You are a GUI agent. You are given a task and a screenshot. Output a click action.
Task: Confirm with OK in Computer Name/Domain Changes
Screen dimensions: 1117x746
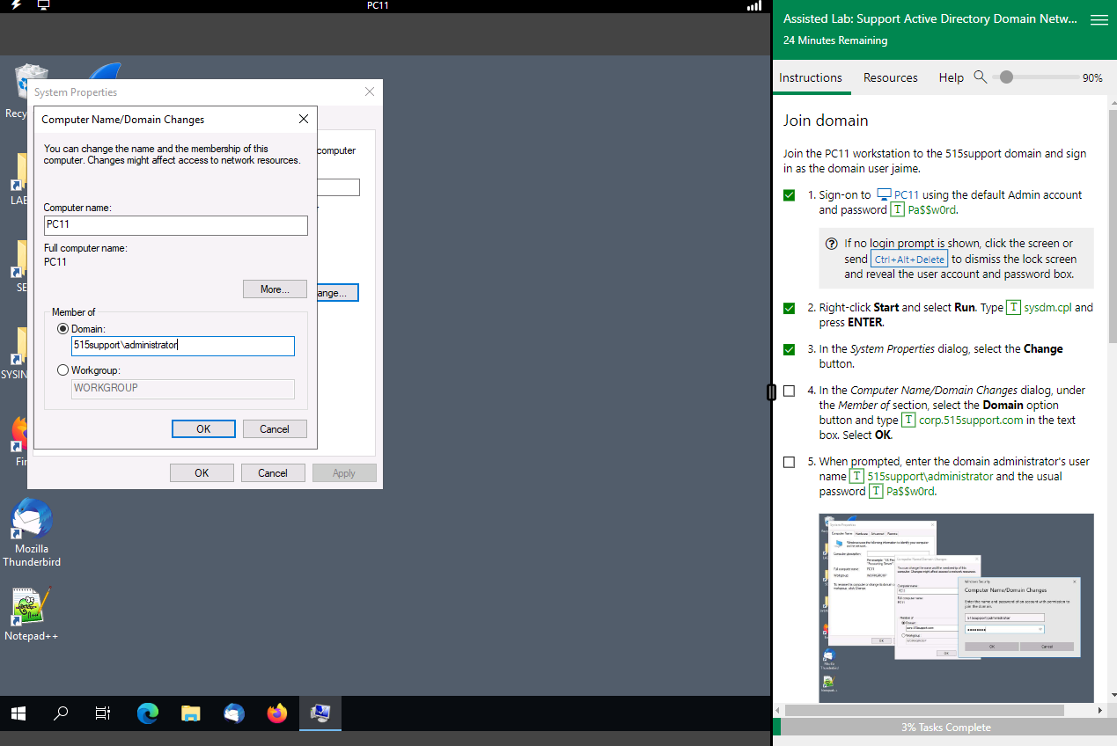coord(203,428)
